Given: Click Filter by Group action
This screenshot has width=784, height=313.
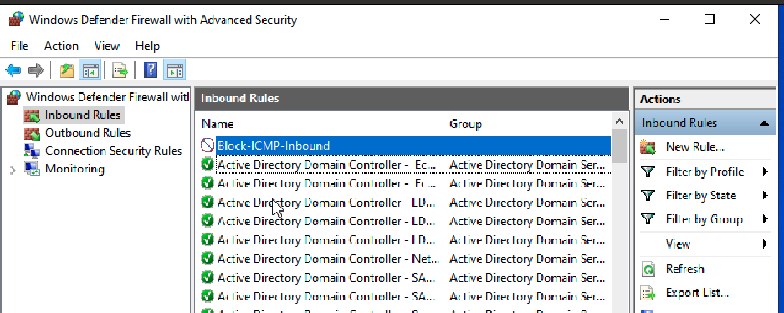Looking at the screenshot, I should pos(704,219).
